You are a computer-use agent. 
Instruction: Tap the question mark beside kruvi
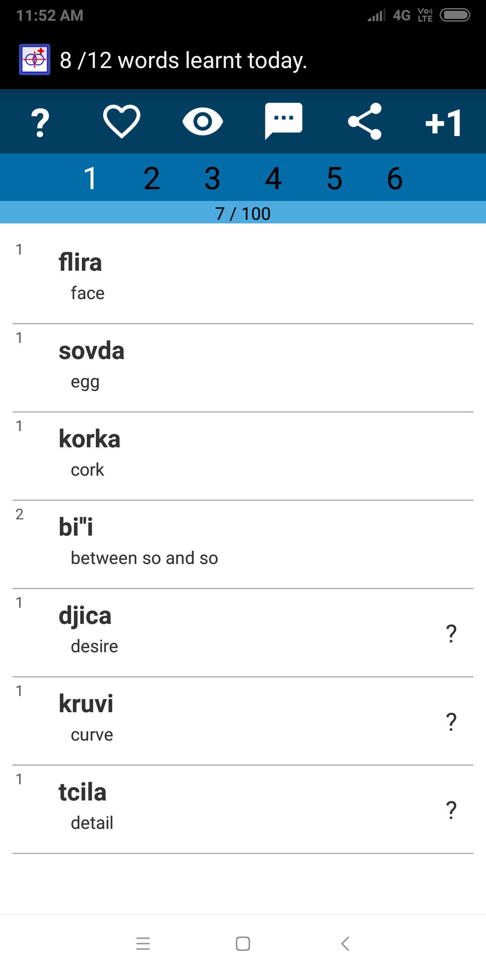coord(451,721)
